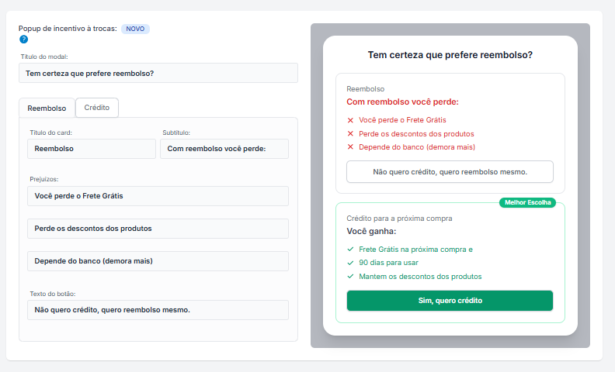Image resolution: width=615 pixels, height=372 pixels.
Task: Click the green checkmark beside 'Frete Grátis na próxima compra'
Action: click(350, 250)
